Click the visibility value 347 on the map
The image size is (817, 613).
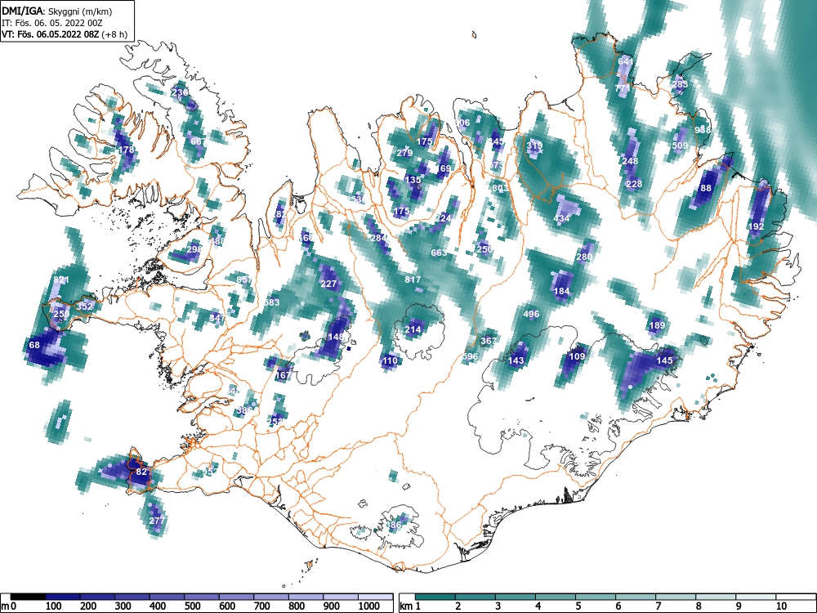coord(217,318)
